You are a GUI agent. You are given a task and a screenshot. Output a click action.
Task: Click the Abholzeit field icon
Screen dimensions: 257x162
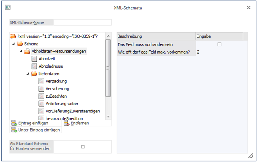coord(34,58)
